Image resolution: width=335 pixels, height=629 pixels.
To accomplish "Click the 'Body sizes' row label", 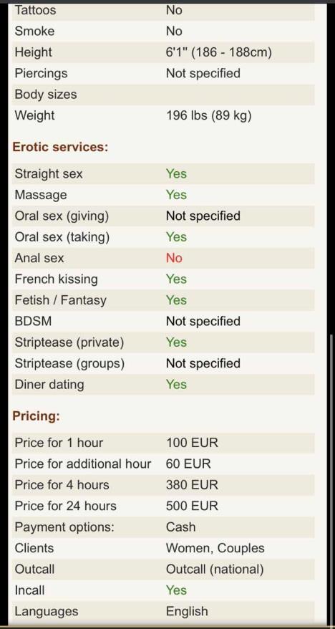I will tap(46, 95).
